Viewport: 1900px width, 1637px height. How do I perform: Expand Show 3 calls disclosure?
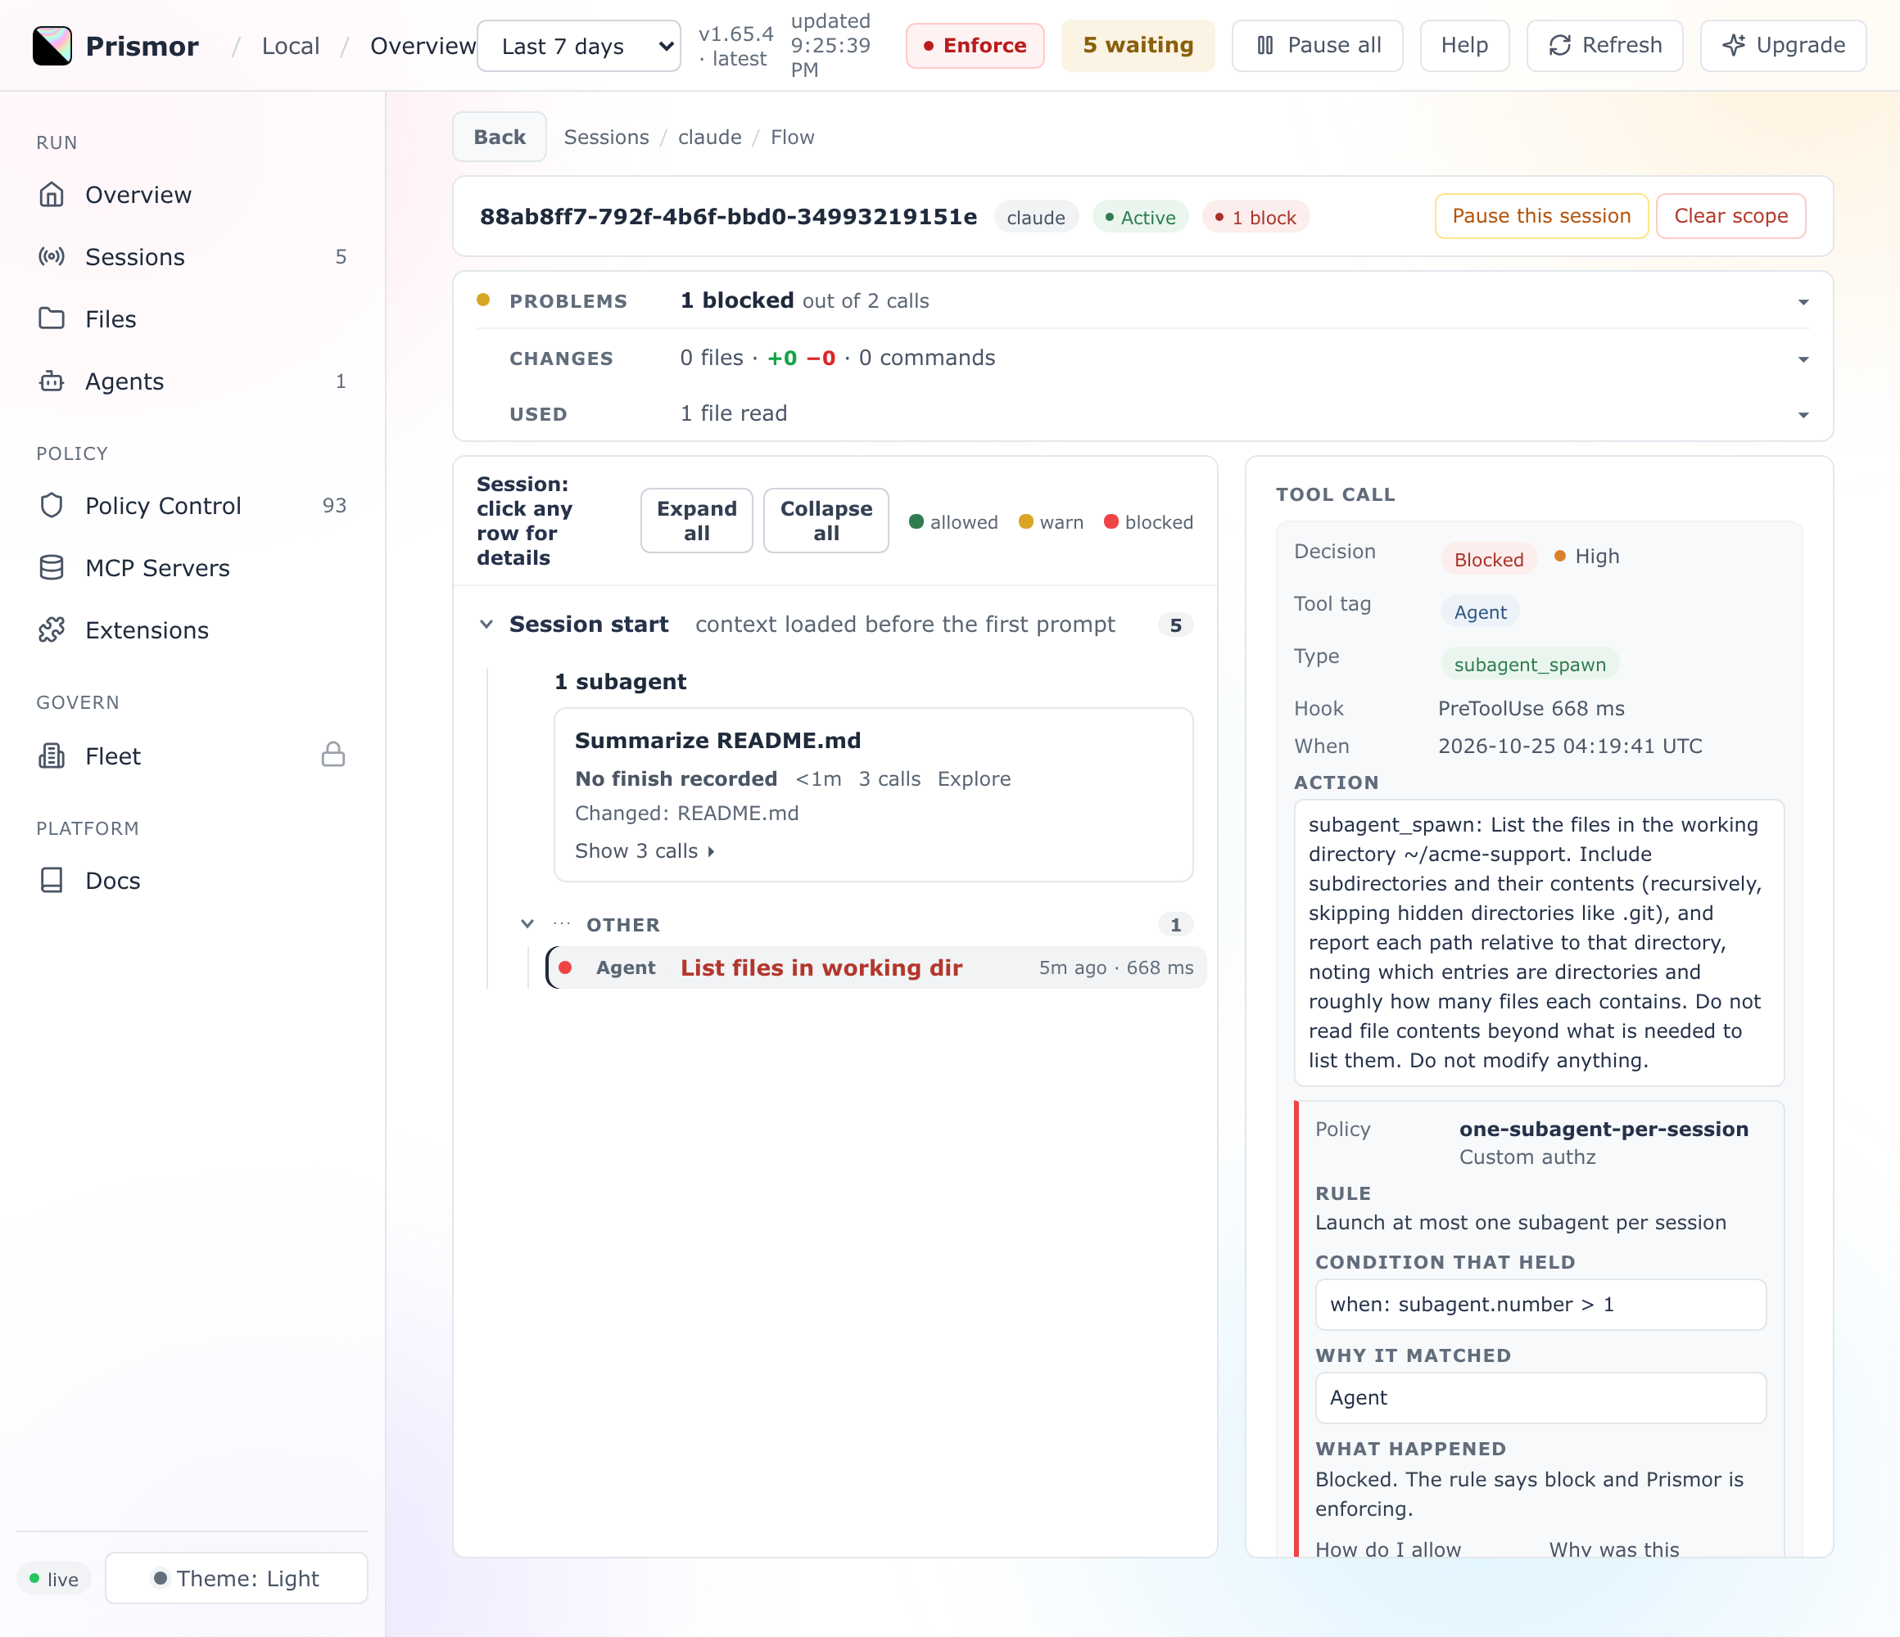click(x=645, y=850)
